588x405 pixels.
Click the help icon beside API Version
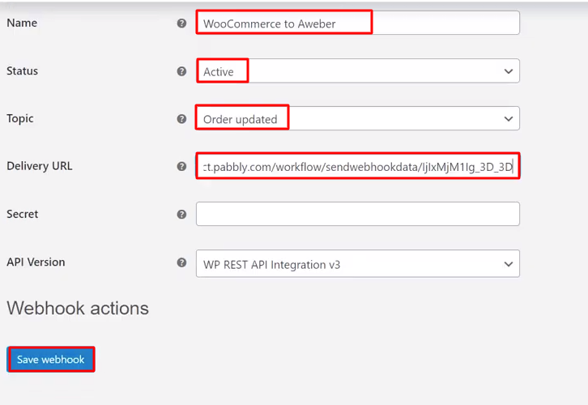[181, 262]
